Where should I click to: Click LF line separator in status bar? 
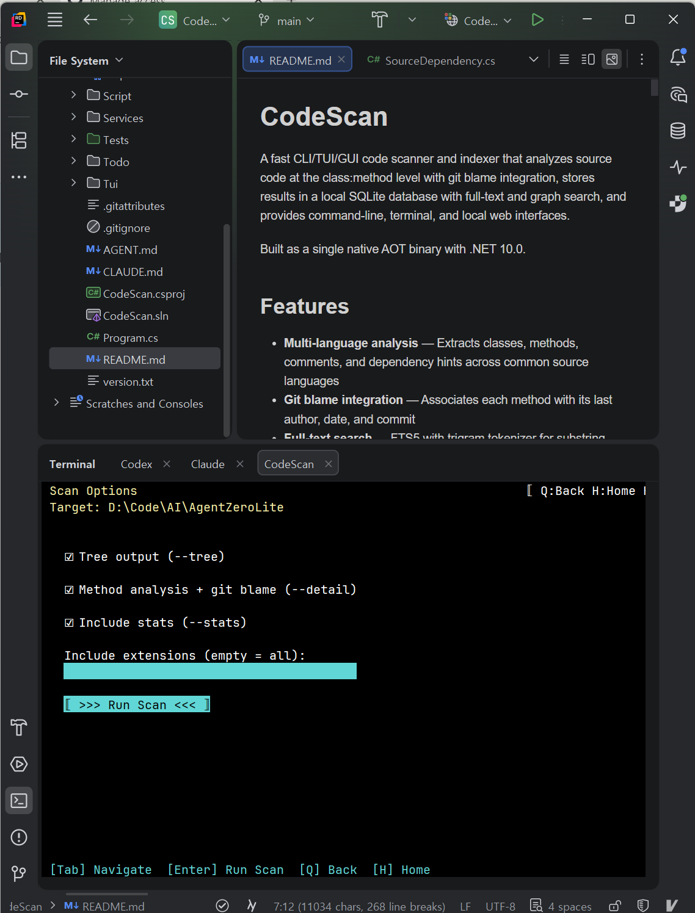point(465,906)
